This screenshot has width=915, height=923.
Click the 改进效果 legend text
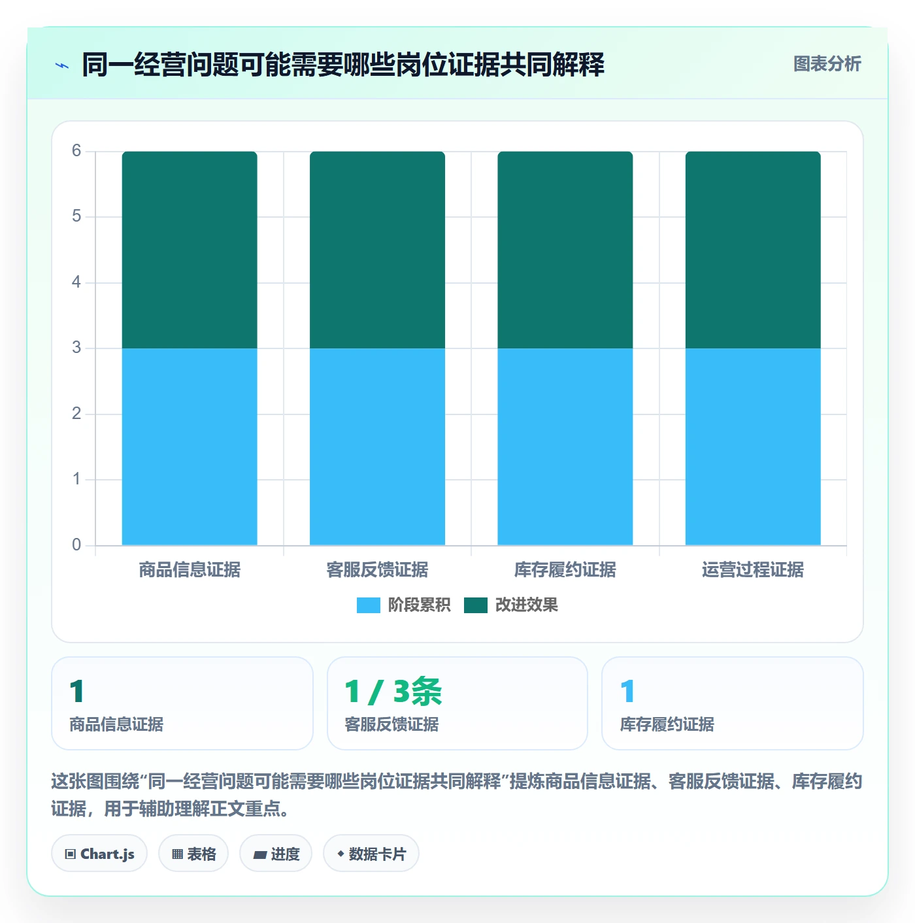526,605
